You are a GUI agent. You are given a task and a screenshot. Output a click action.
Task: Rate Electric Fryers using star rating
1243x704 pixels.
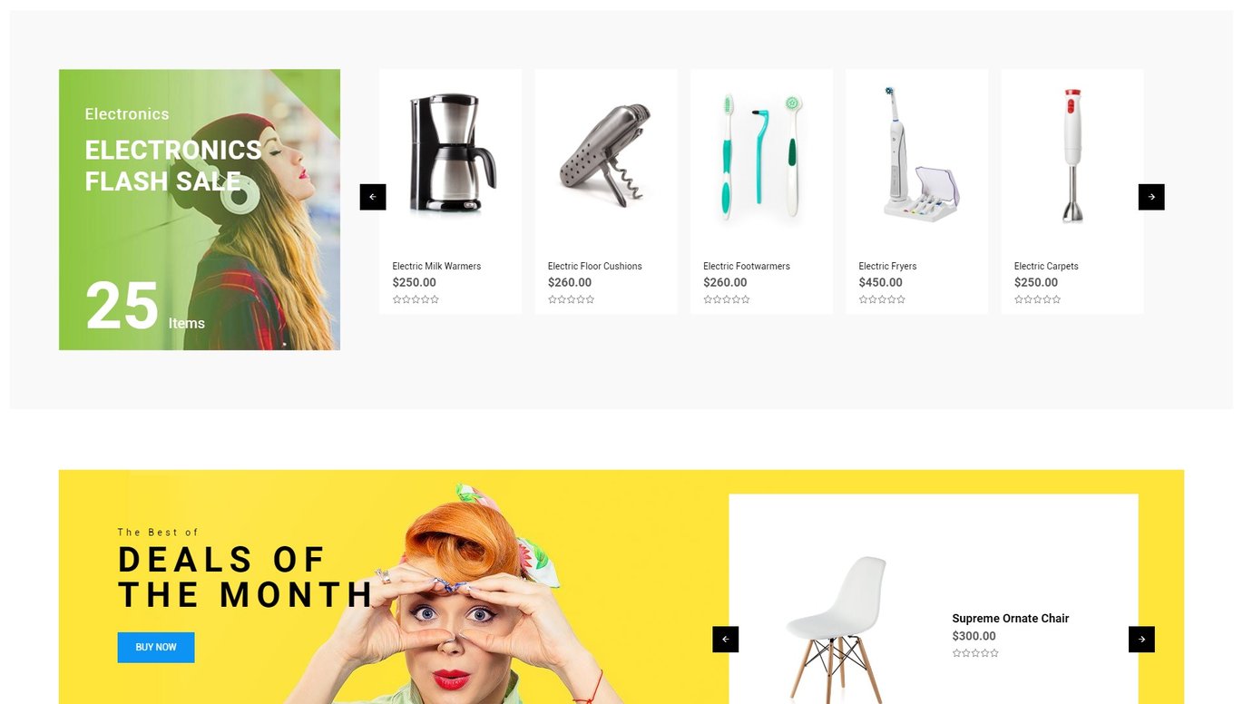[x=883, y=299]
